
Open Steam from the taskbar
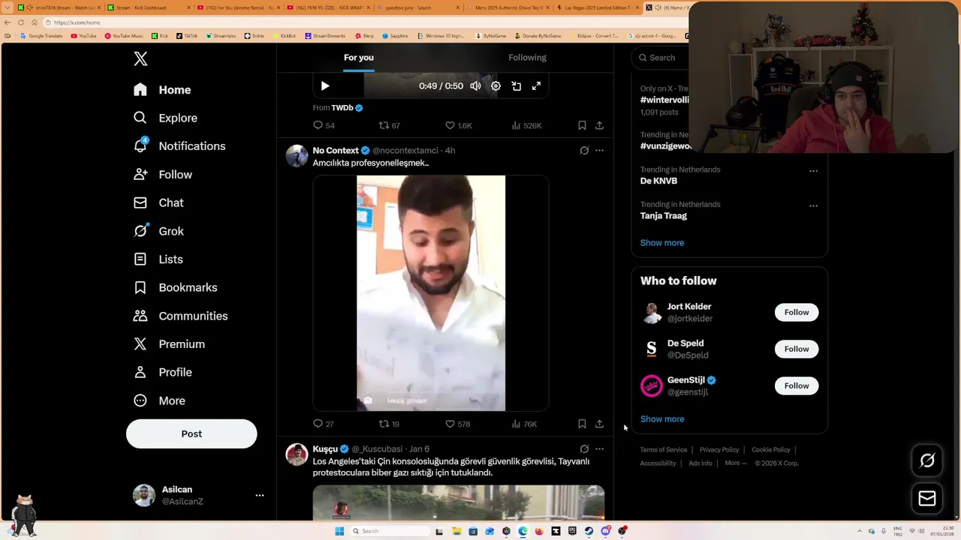point(589,531)
